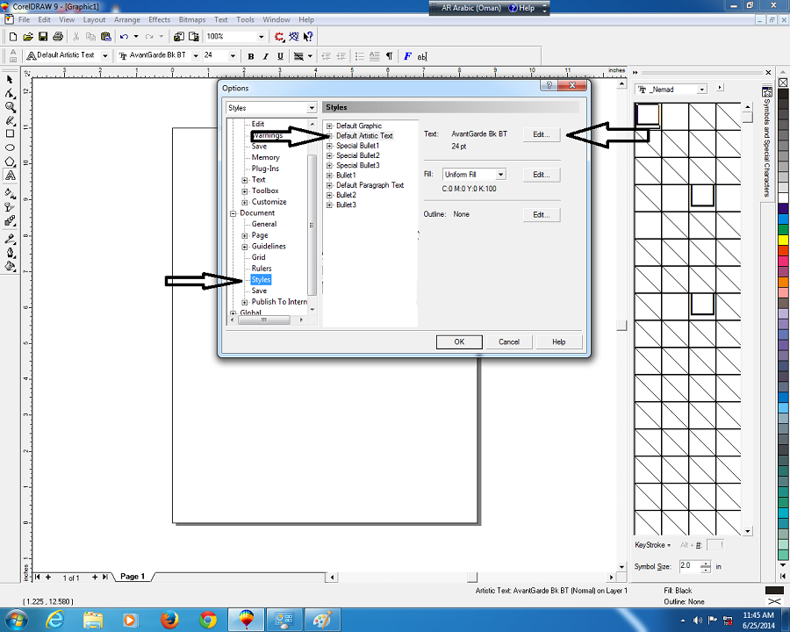Click the Format Text F icon
The image size is (790, 632).
tap(407, 56)
